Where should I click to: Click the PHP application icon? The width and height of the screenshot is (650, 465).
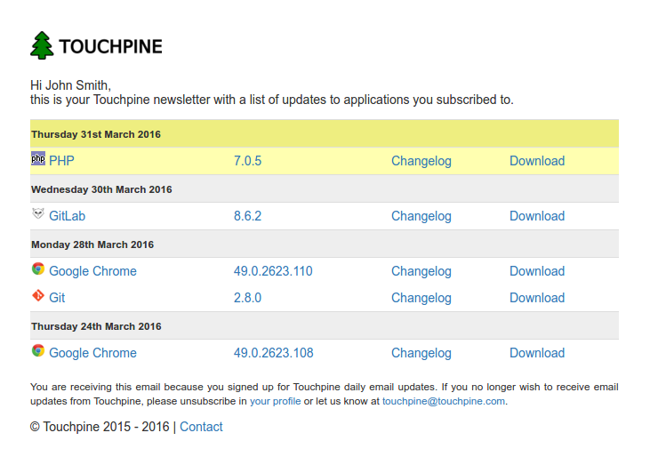point(38,159)
